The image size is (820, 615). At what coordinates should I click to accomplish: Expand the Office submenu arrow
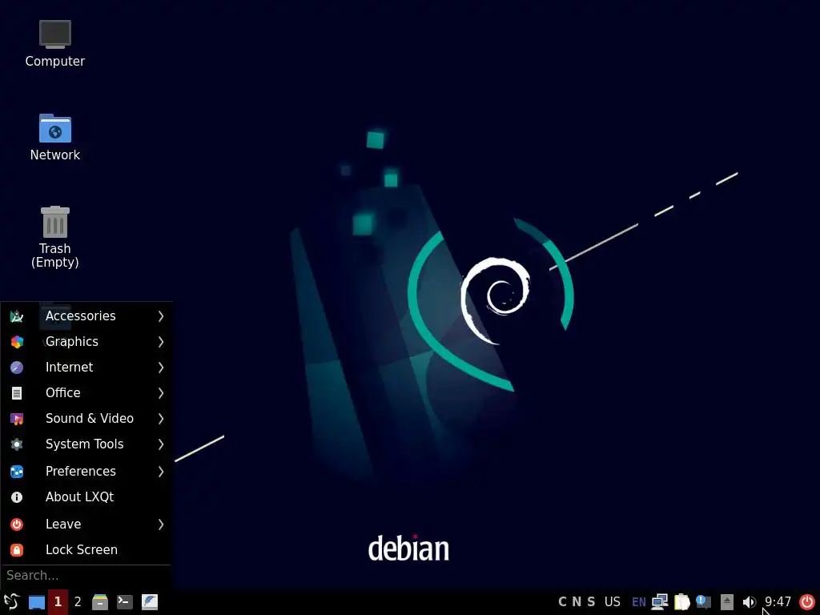[x=160, y=392]
